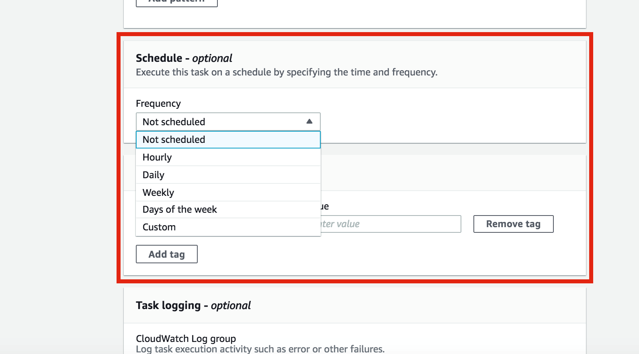This screenshot has height=354, width=639.
Task: Click the 'Schedule - optional' section header
Action: tap(184, 58)
